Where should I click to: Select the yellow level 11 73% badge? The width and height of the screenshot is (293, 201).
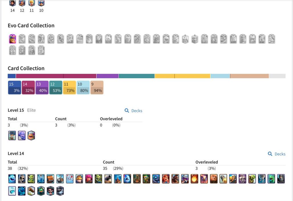click(x=70, y=87)
